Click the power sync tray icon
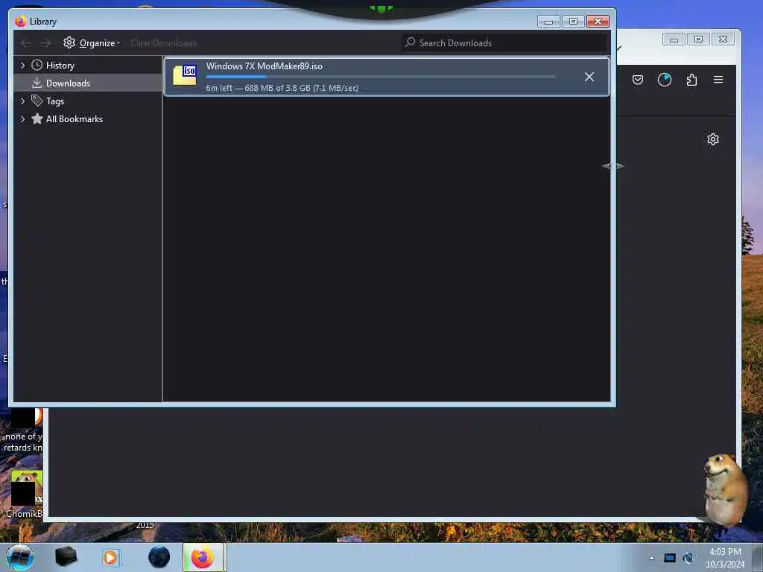The image size is (763, 572). [688, 558]
